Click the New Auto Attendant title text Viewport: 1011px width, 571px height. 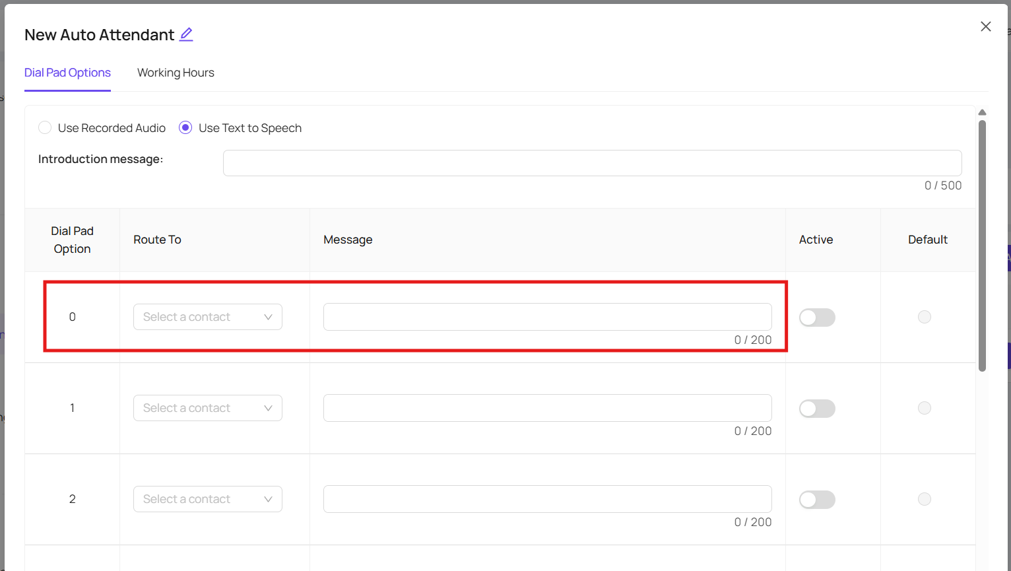(99, 35)
